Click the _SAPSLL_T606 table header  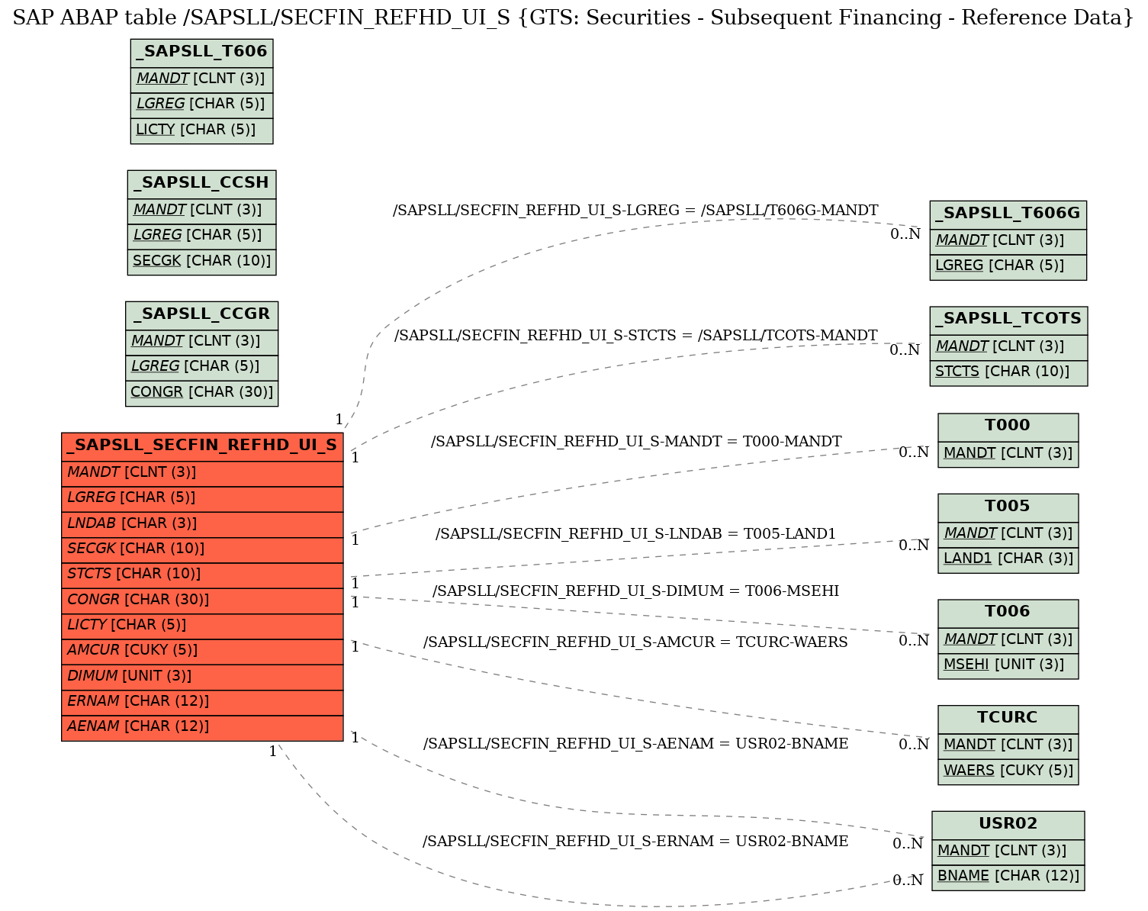201,53
